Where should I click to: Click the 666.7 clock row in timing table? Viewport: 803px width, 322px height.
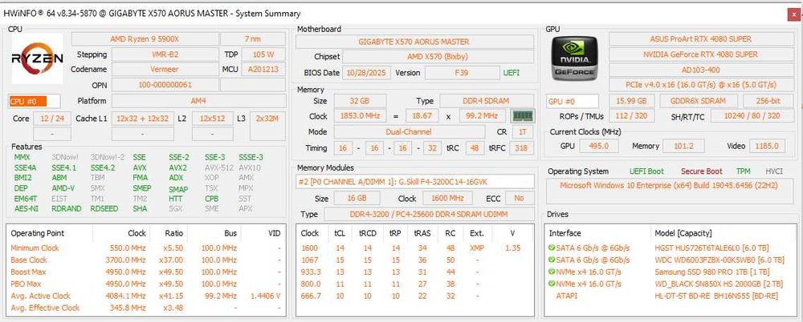[x=417, y=296]
